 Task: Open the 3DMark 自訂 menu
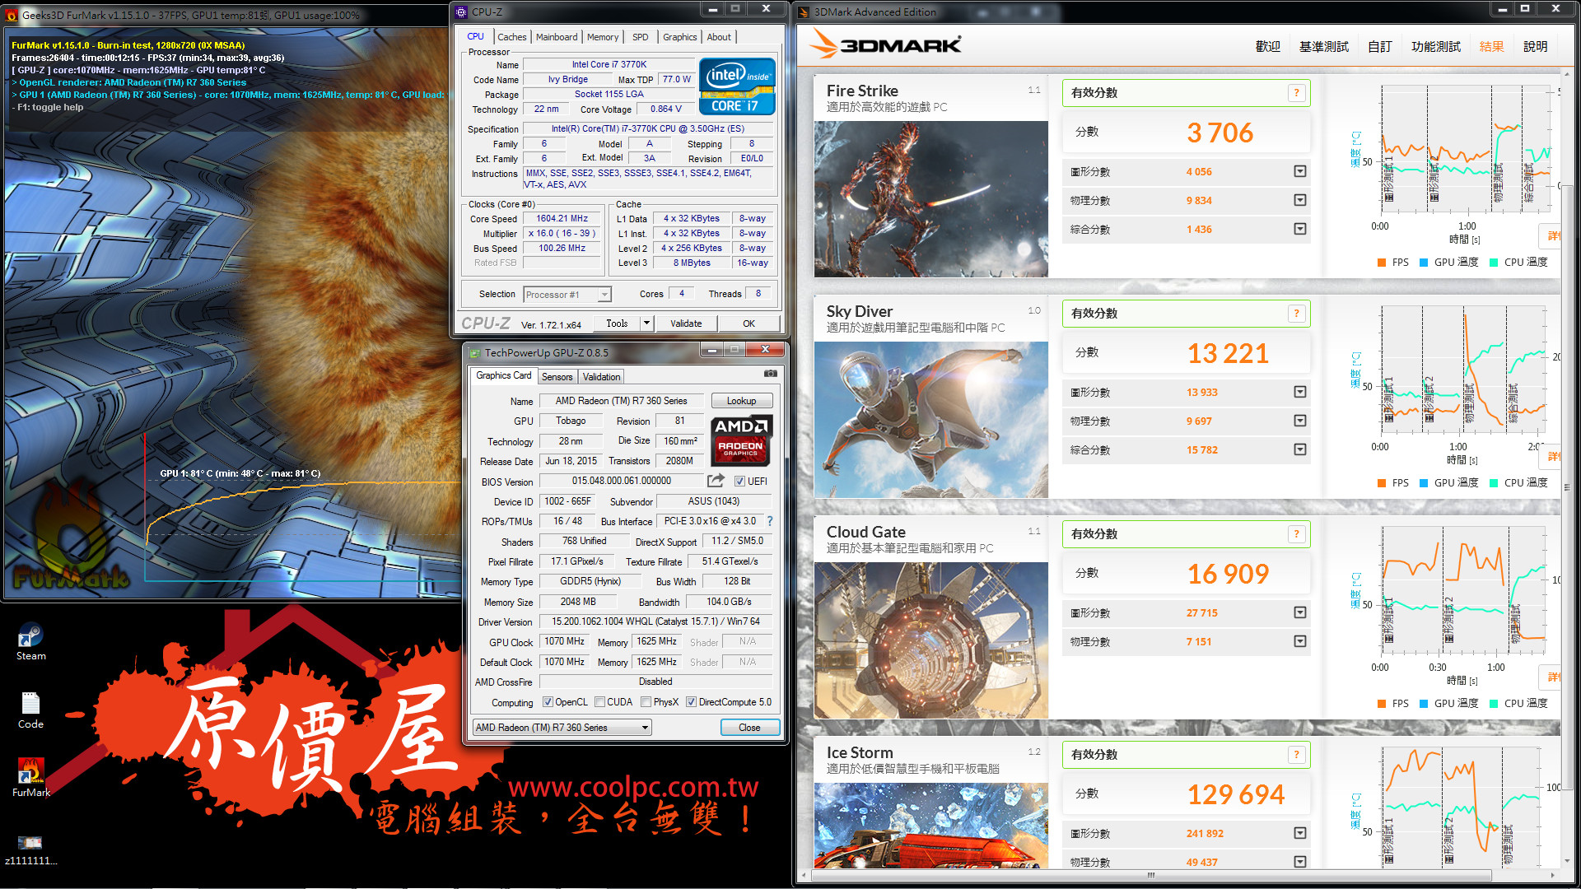[1380, 46]
